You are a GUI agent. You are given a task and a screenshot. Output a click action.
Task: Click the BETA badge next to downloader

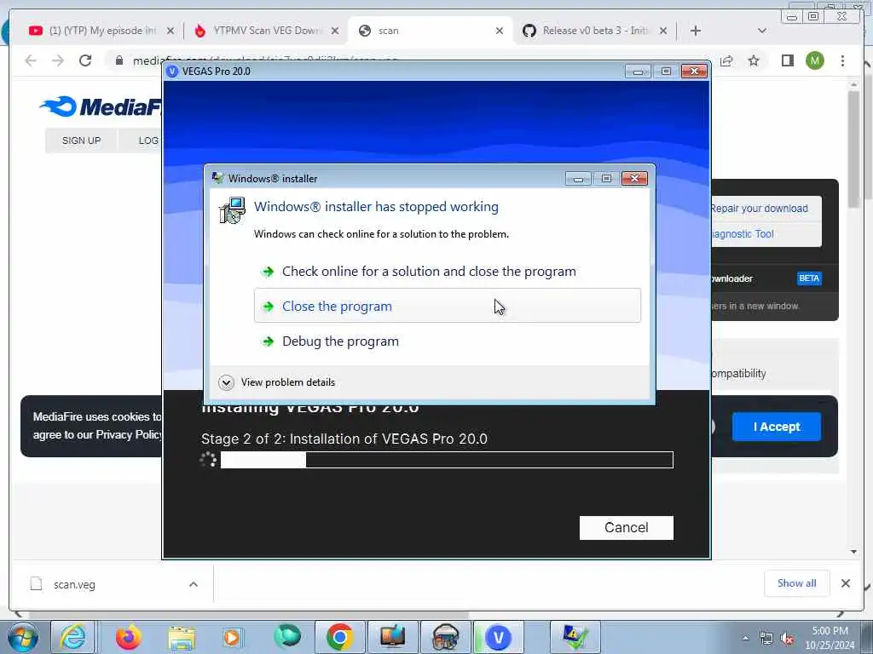point(809,278)
